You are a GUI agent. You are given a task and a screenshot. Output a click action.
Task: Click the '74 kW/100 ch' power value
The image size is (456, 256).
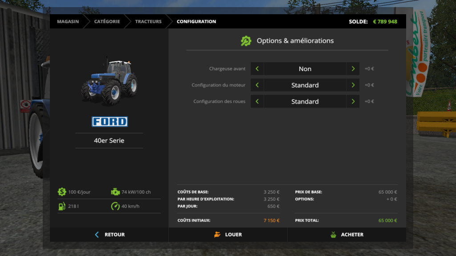click(136, 192)
